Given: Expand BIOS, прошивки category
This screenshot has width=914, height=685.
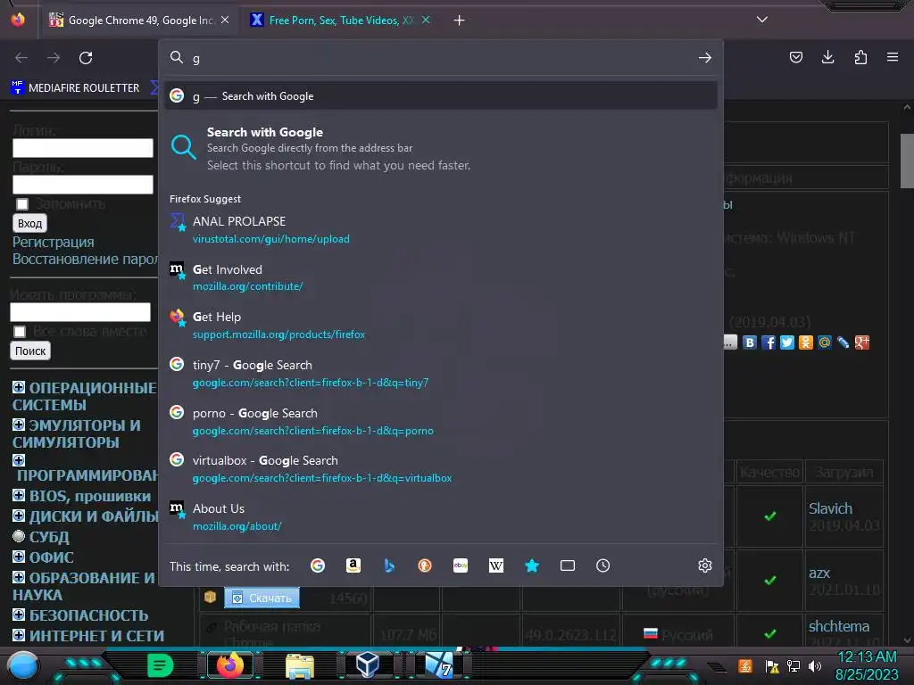Looking at the screenshot, I should click(19, 495).
